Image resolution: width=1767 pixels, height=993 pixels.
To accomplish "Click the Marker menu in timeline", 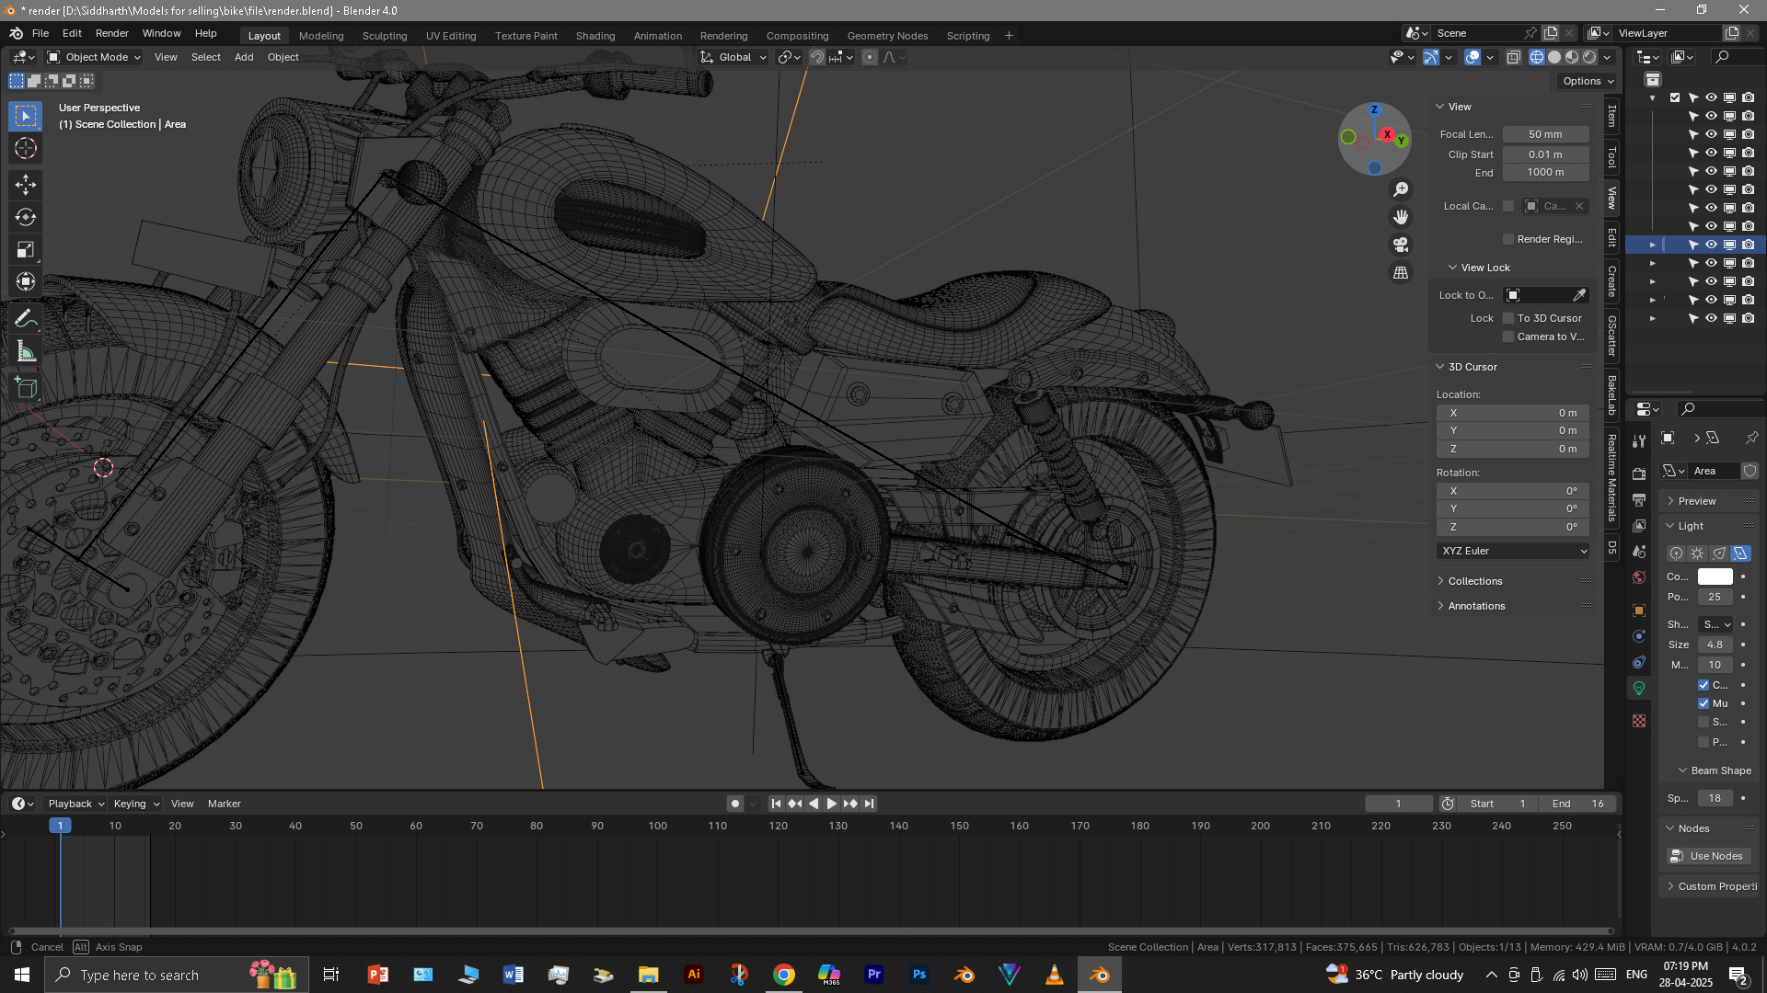I will [225, 804].
